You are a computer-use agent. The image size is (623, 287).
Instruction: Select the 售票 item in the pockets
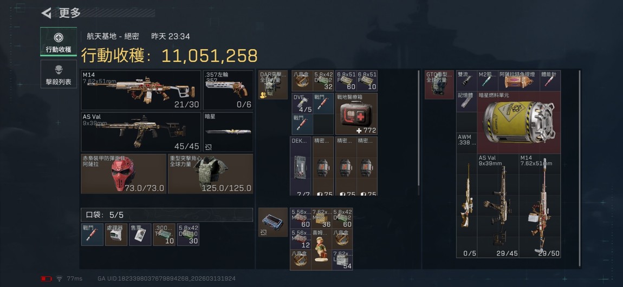point(140,234)
